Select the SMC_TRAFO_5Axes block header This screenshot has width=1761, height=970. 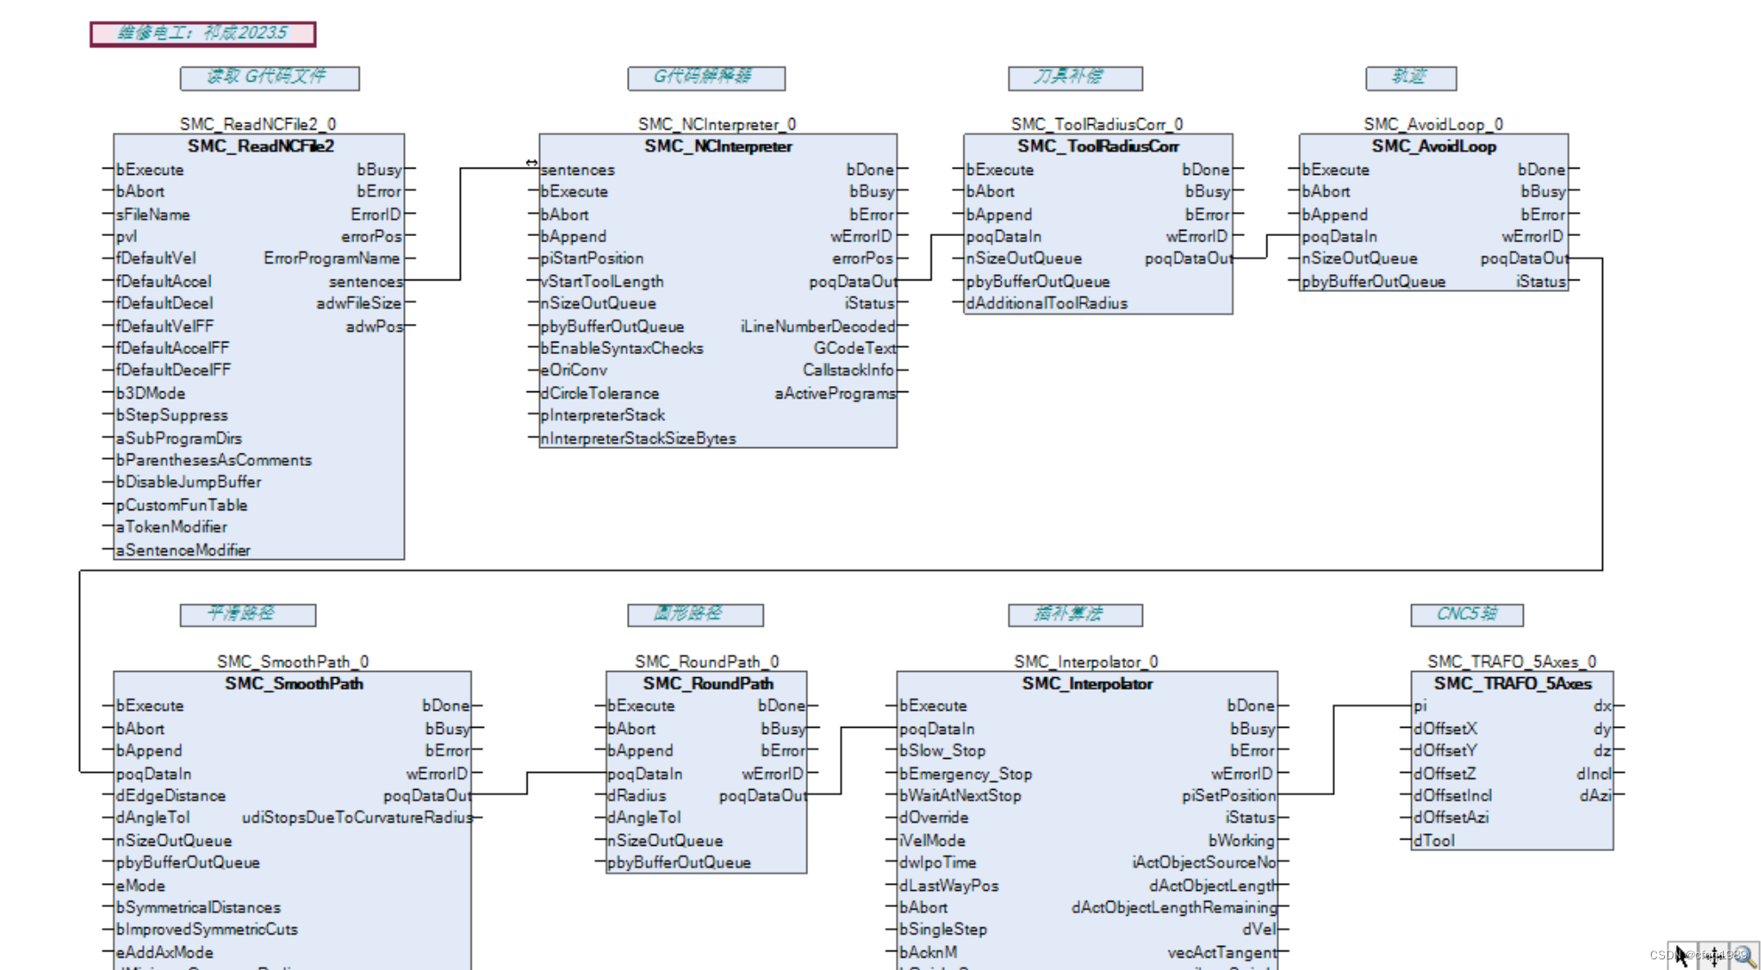1512,683
